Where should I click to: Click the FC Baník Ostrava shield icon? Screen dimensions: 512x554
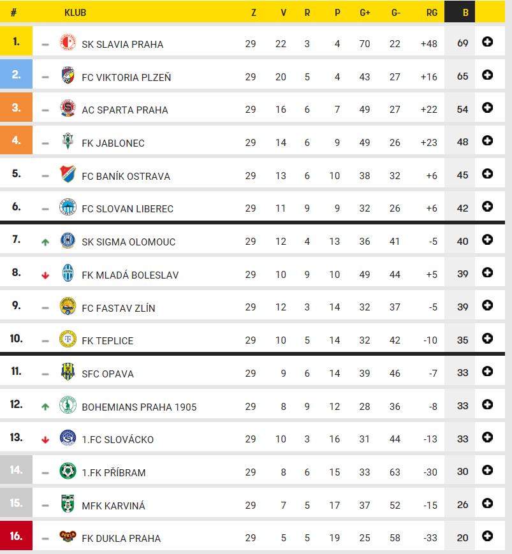68,174
